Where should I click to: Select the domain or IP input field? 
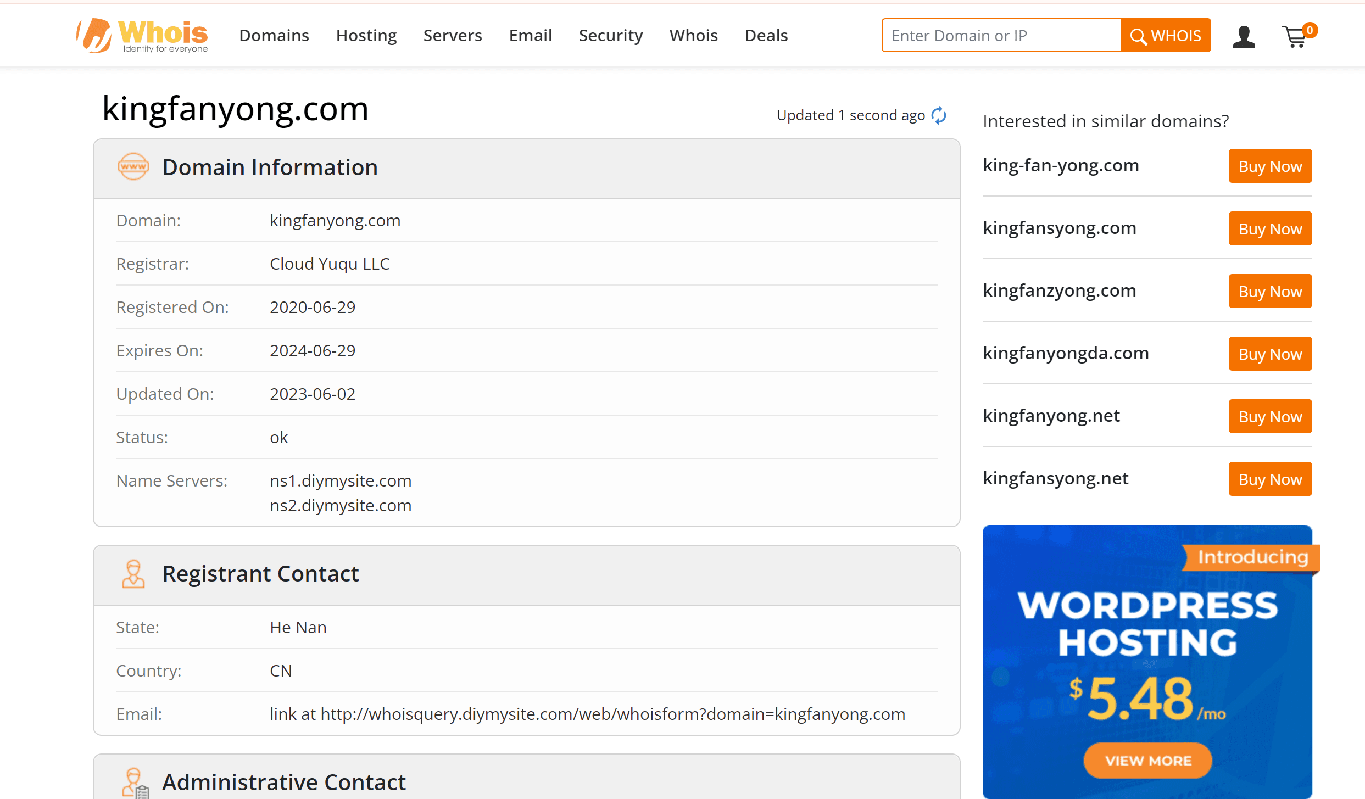point(1001,35)
